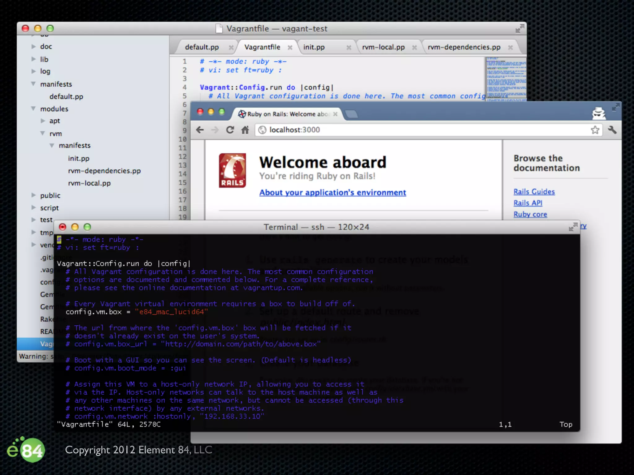
Task: Click About your application's environment link
Action: point(332,193)
